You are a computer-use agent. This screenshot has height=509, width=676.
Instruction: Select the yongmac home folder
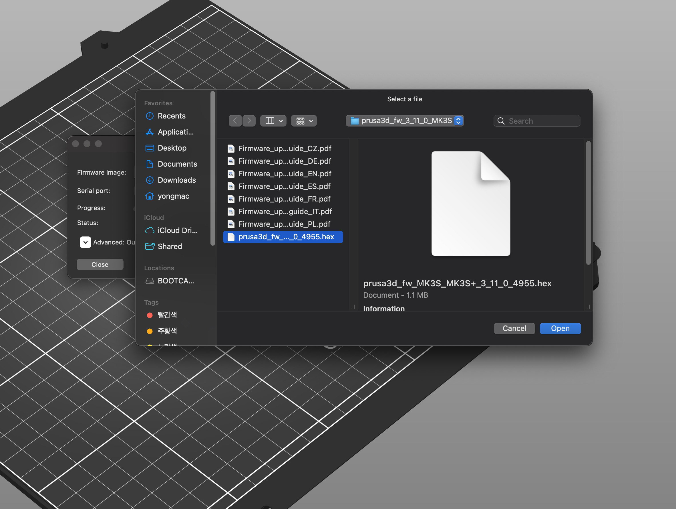(x=173, y=196)
